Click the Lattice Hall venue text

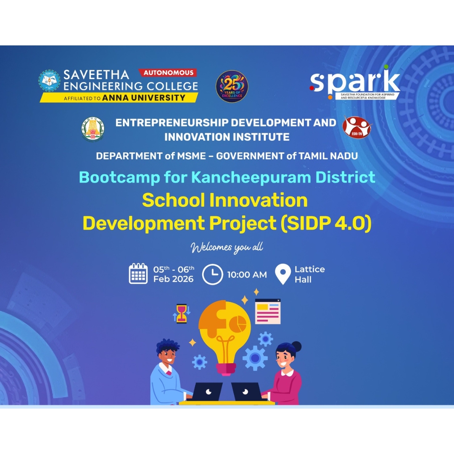click(309, 274)
